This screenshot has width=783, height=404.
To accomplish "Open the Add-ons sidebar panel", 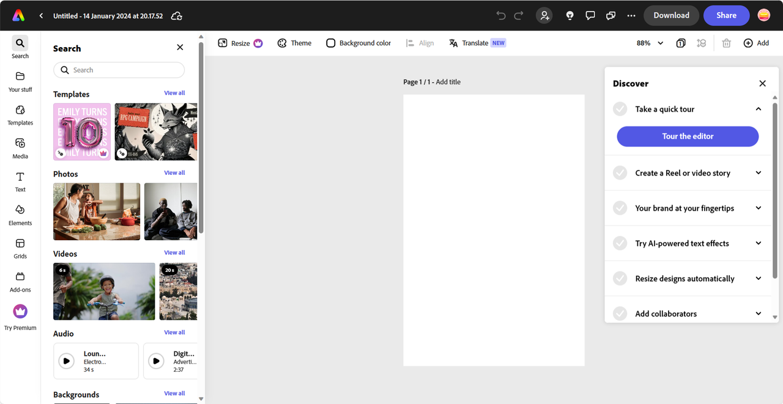I will 20,282.
